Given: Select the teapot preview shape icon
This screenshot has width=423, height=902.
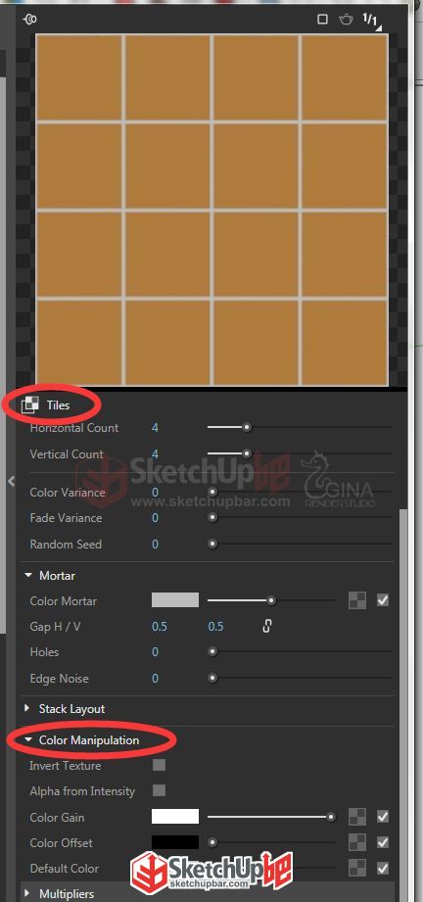Looking at the screenshot, I should point(346,20).
